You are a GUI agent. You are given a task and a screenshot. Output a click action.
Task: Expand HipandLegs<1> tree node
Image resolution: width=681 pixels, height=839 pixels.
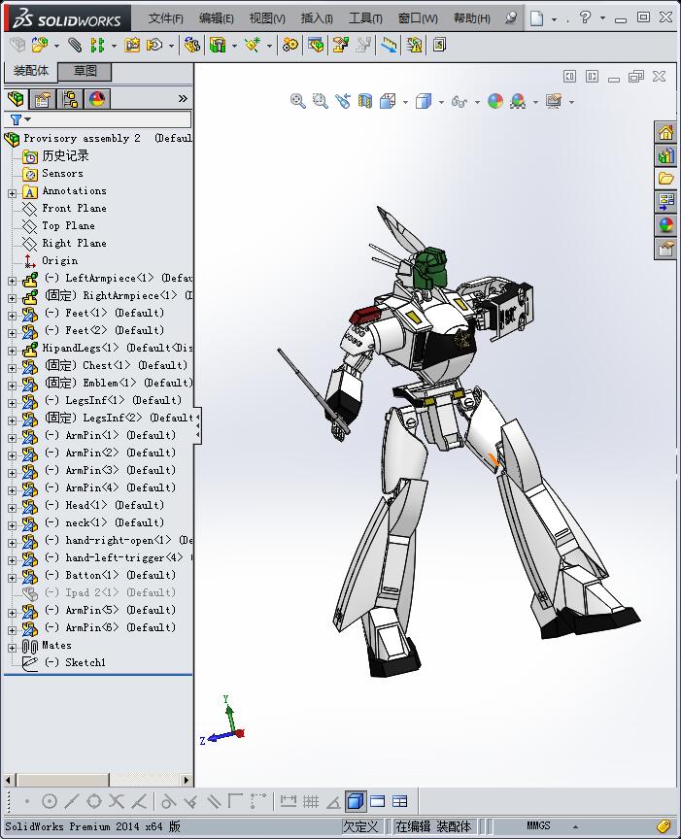[x=12, y=351]
